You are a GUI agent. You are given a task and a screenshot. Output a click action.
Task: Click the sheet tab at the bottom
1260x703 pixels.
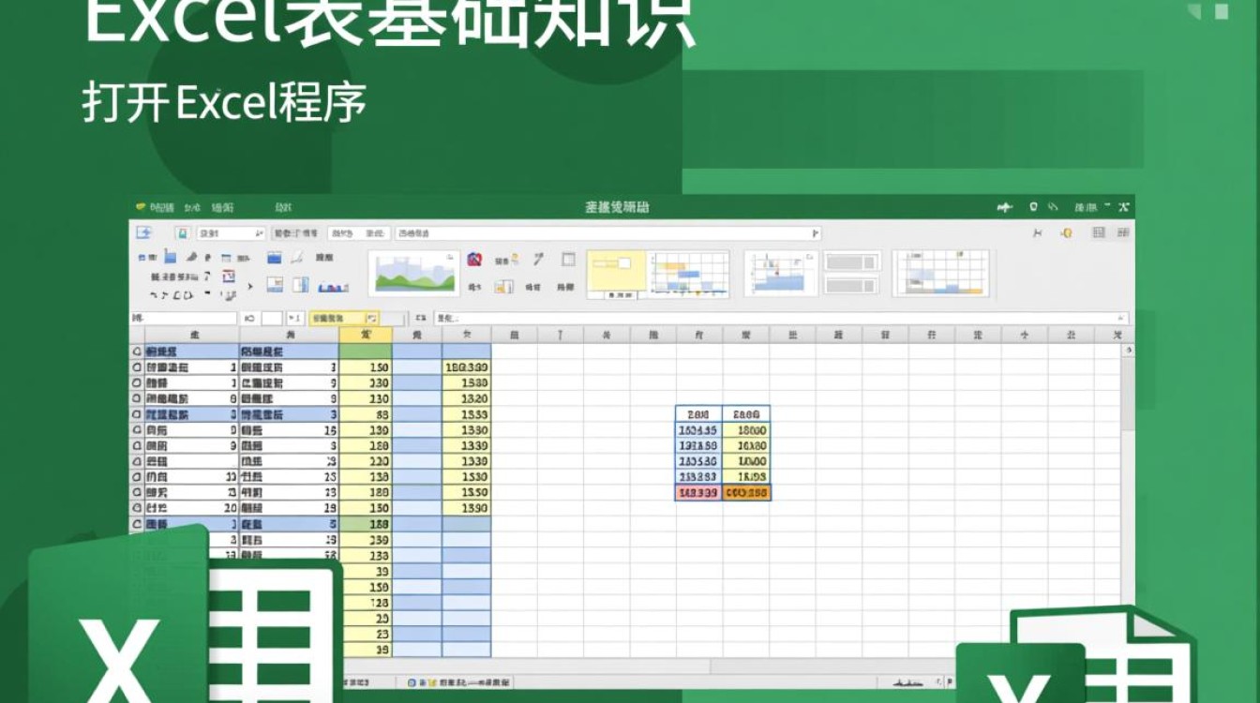click(x=455, y=682)
